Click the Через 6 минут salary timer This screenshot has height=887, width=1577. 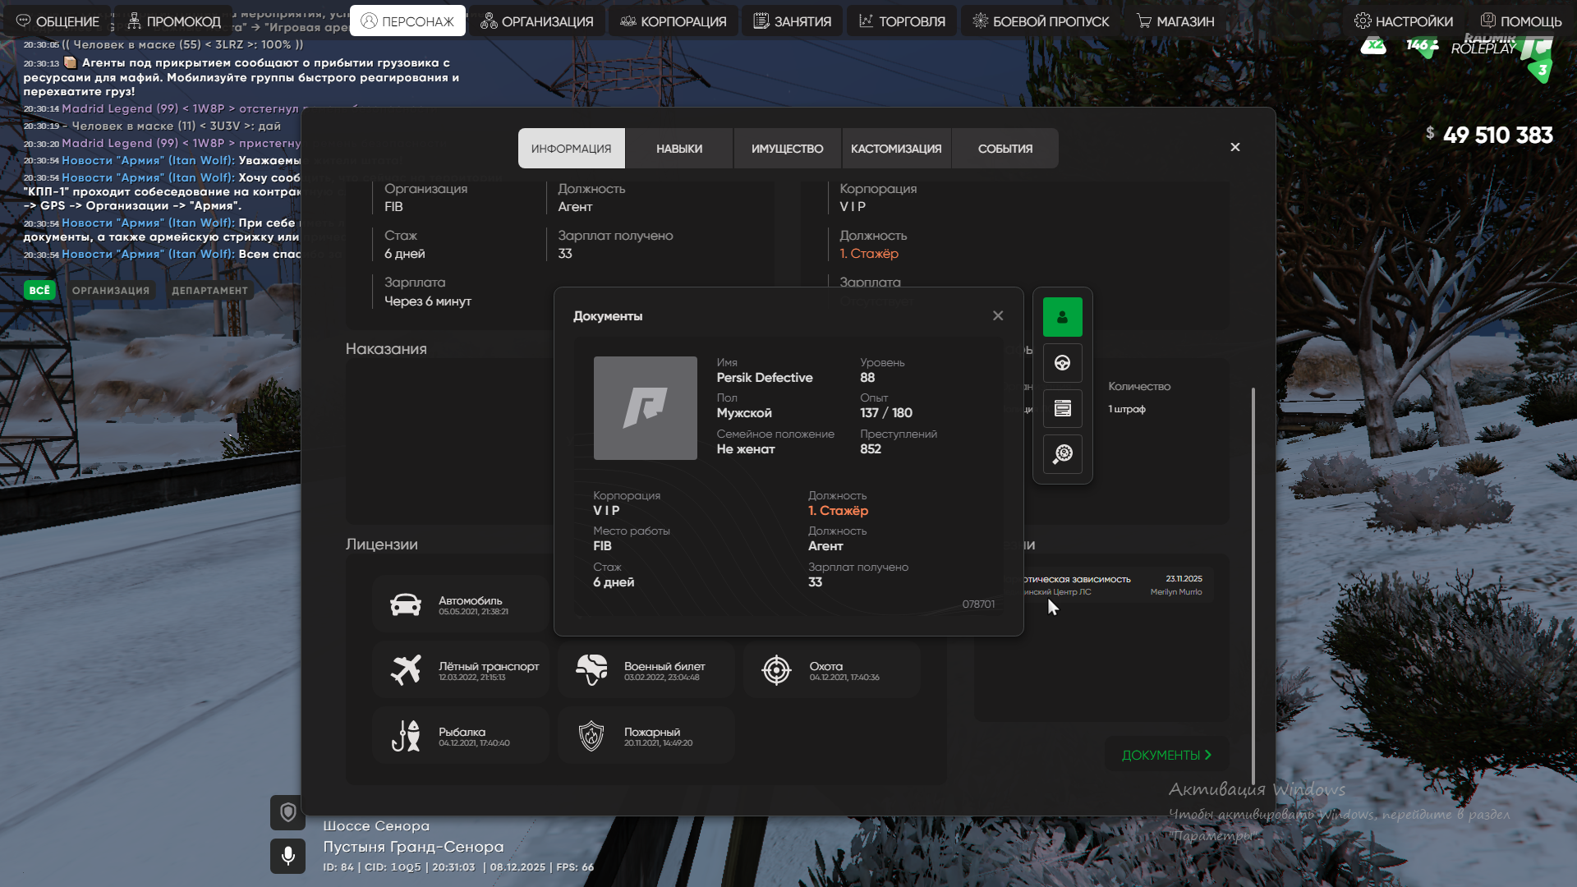point(428,301)
